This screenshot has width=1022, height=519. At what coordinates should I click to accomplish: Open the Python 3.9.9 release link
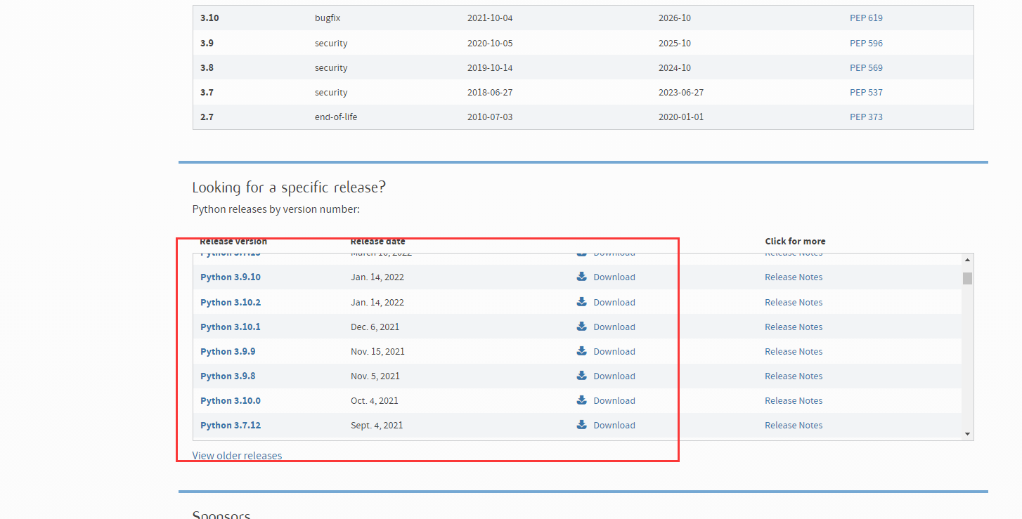click(x=228, y=352)
